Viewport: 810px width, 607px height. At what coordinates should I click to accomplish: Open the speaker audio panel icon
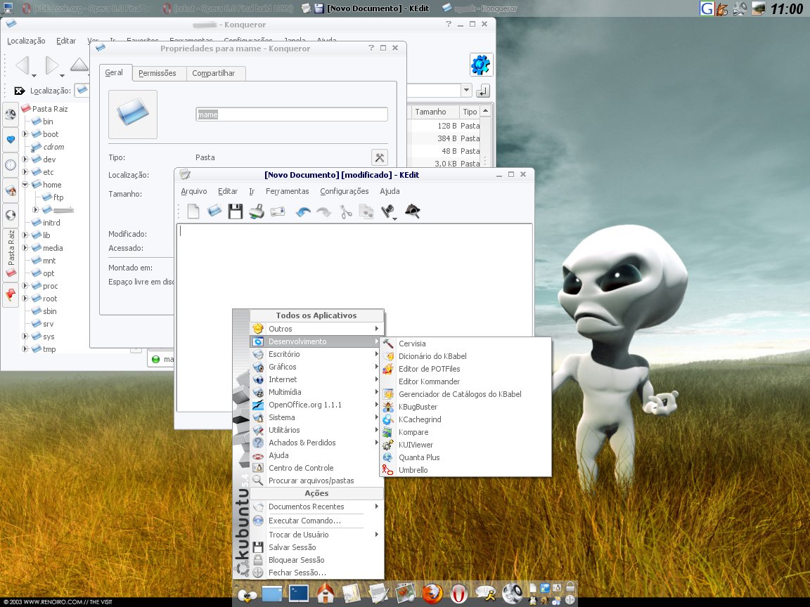(512, 594)
